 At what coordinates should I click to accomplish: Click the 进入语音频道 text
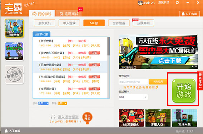pos(68,117)
